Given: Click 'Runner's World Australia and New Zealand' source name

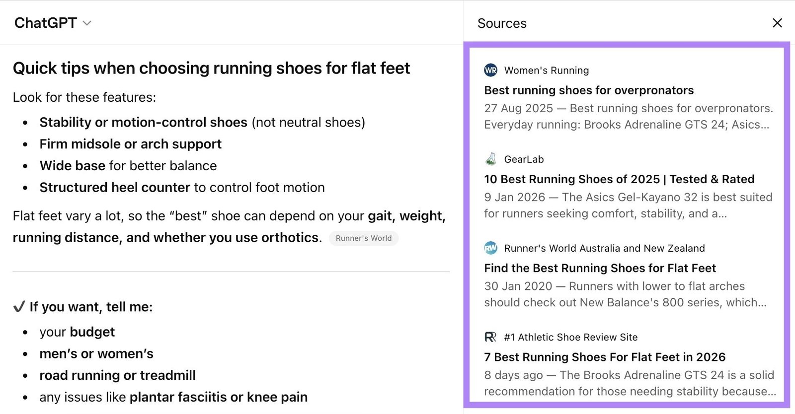Looking at the screenshot, I should 604,248.
